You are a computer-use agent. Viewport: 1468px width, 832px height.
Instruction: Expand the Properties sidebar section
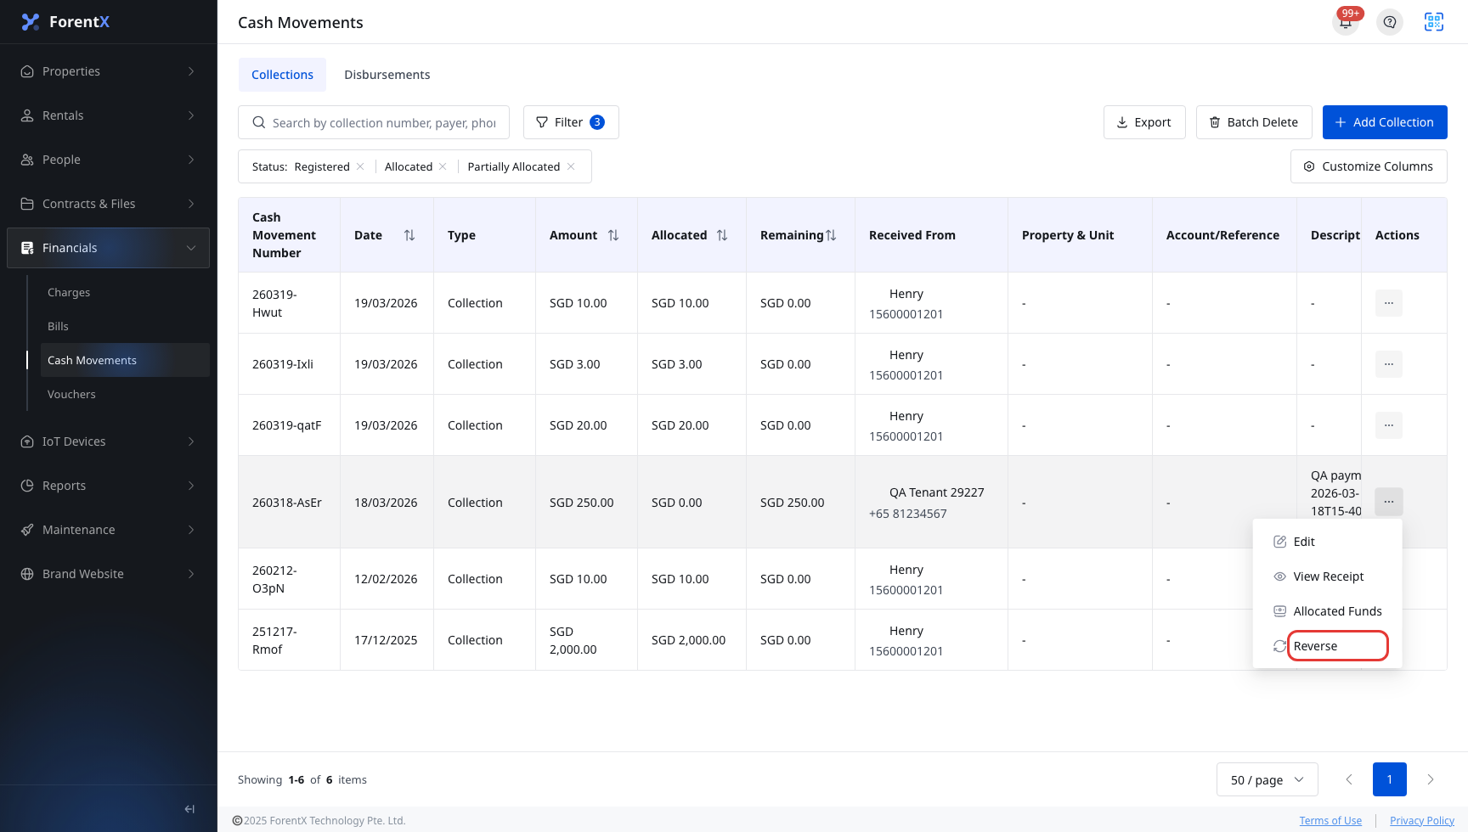109,71
